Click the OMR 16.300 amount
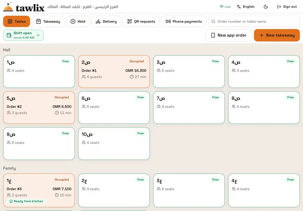This screenshot has height=211, width=303. coord(136,71)
